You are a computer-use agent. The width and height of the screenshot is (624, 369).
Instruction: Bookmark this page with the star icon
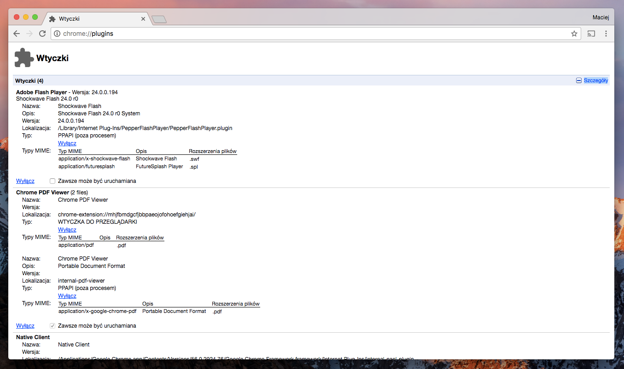pyautogui.click(x=574, y=34)
